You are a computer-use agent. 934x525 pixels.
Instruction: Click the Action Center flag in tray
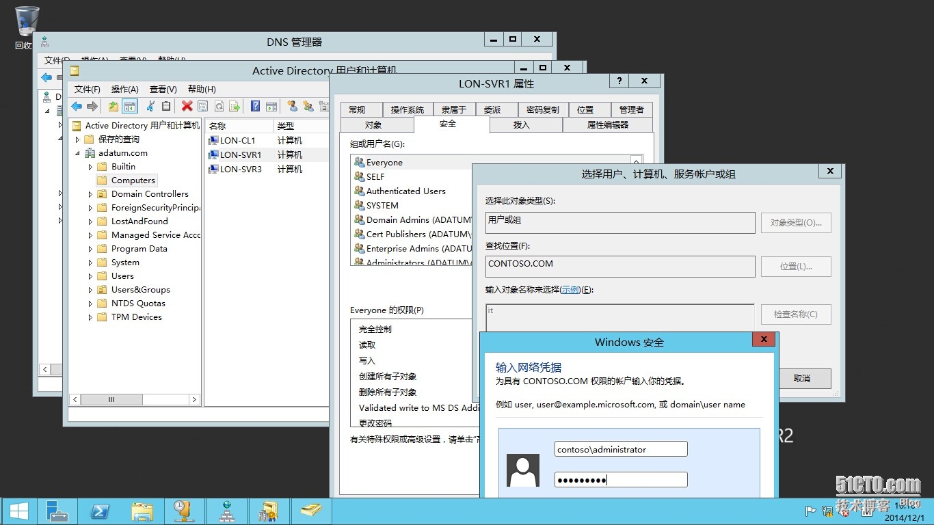(x=811, y=510)
